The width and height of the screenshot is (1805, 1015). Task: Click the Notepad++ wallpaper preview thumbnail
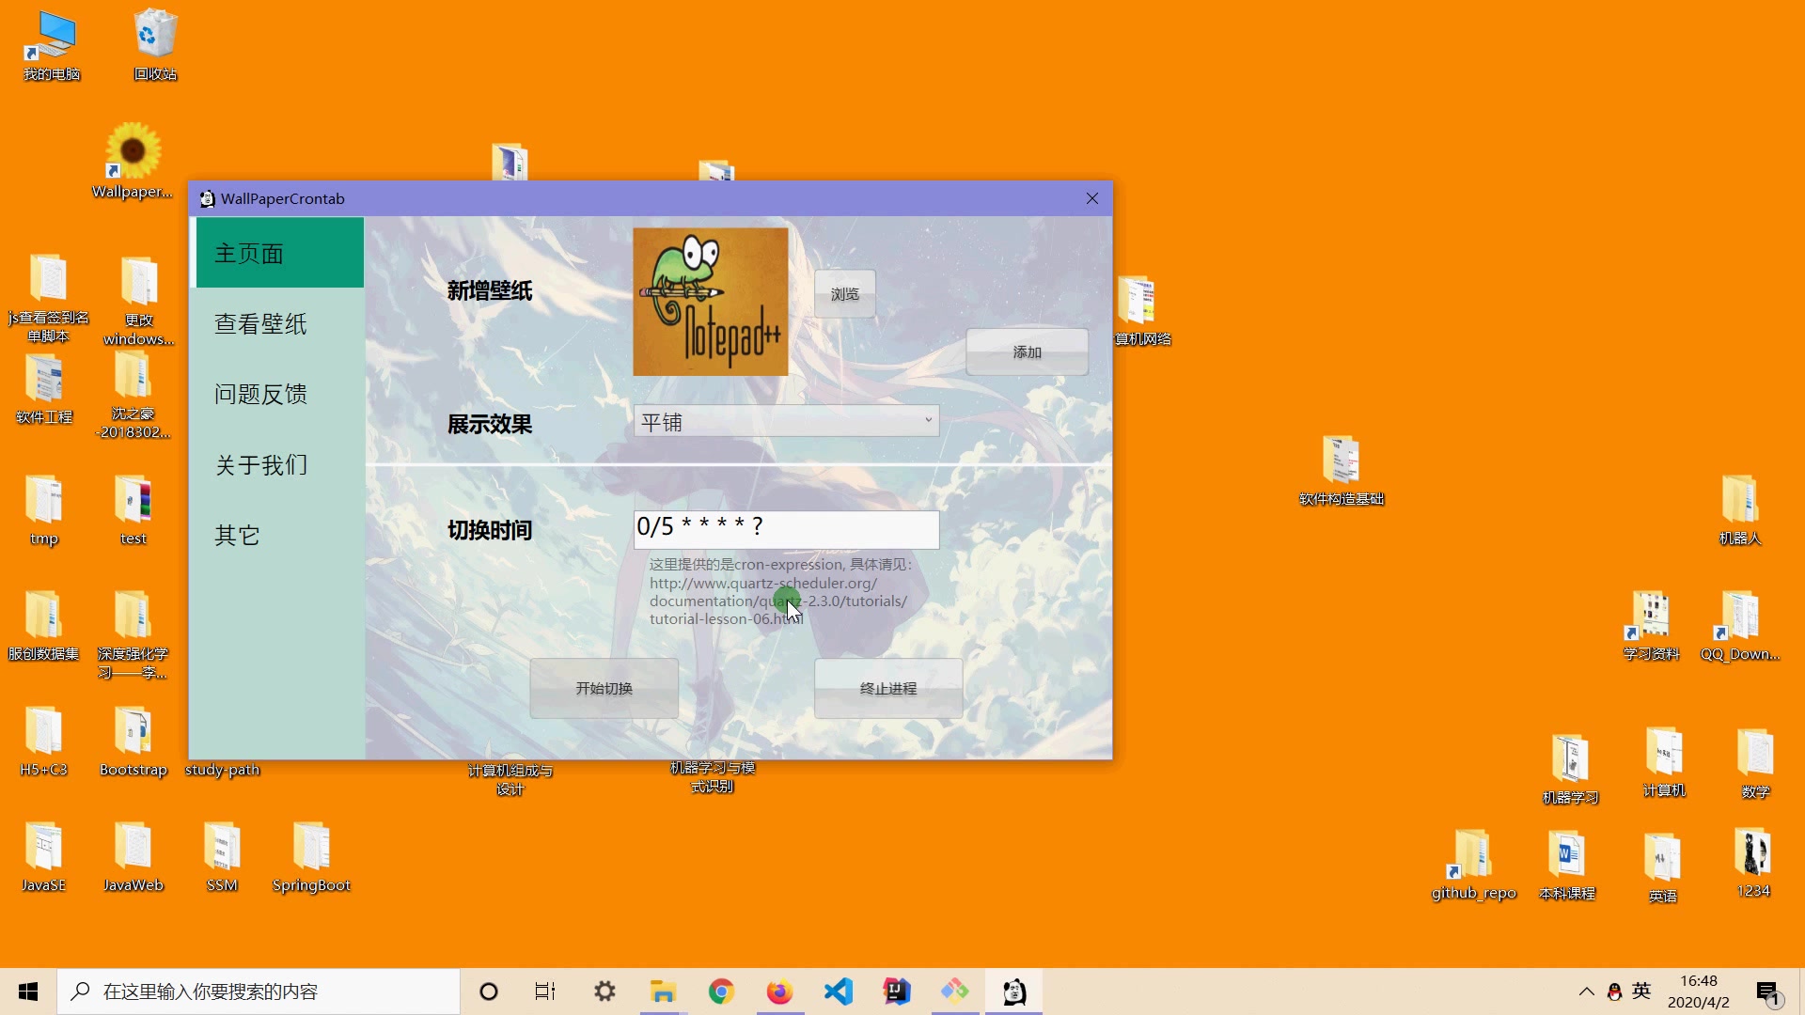click(x=710, y=302)
